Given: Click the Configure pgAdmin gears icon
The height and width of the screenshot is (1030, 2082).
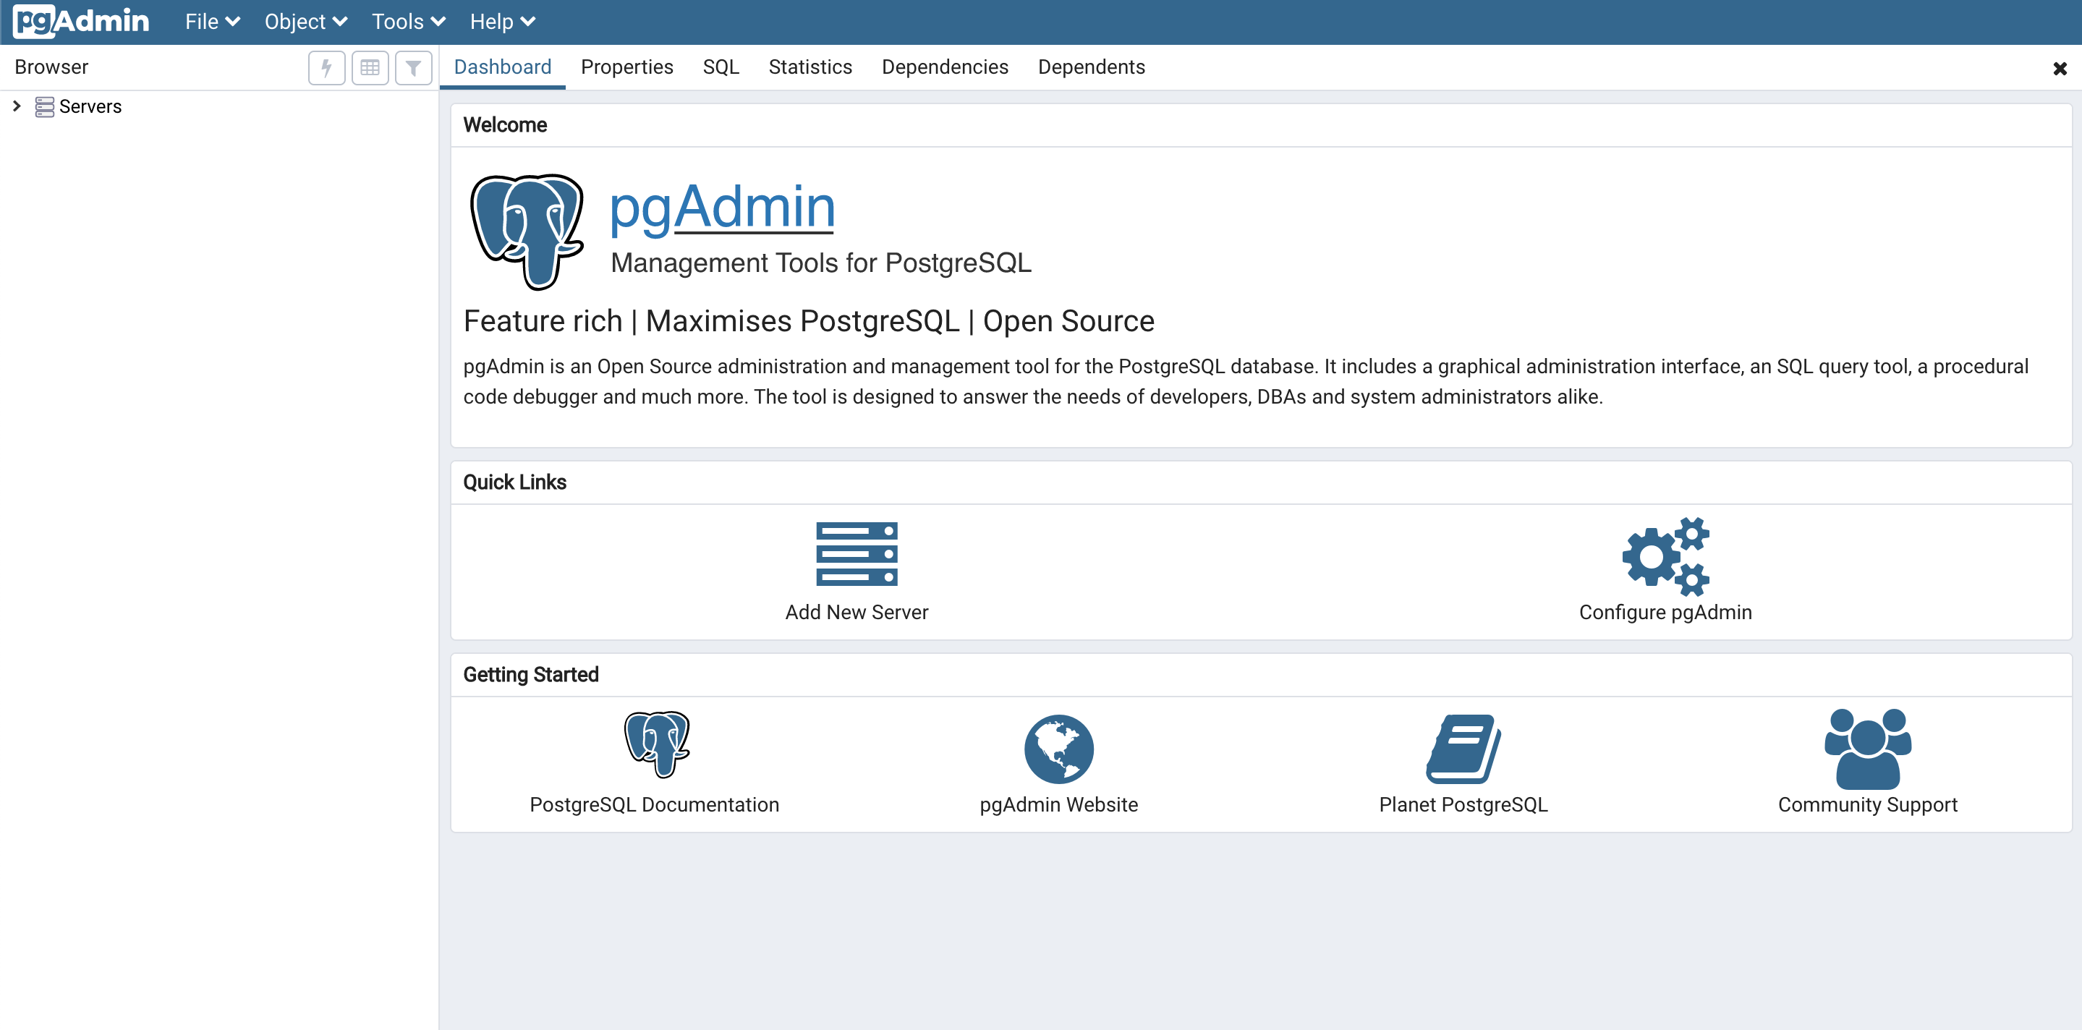Looking at the screenshot, I should pyautogui.click(x=1665, y=556).
